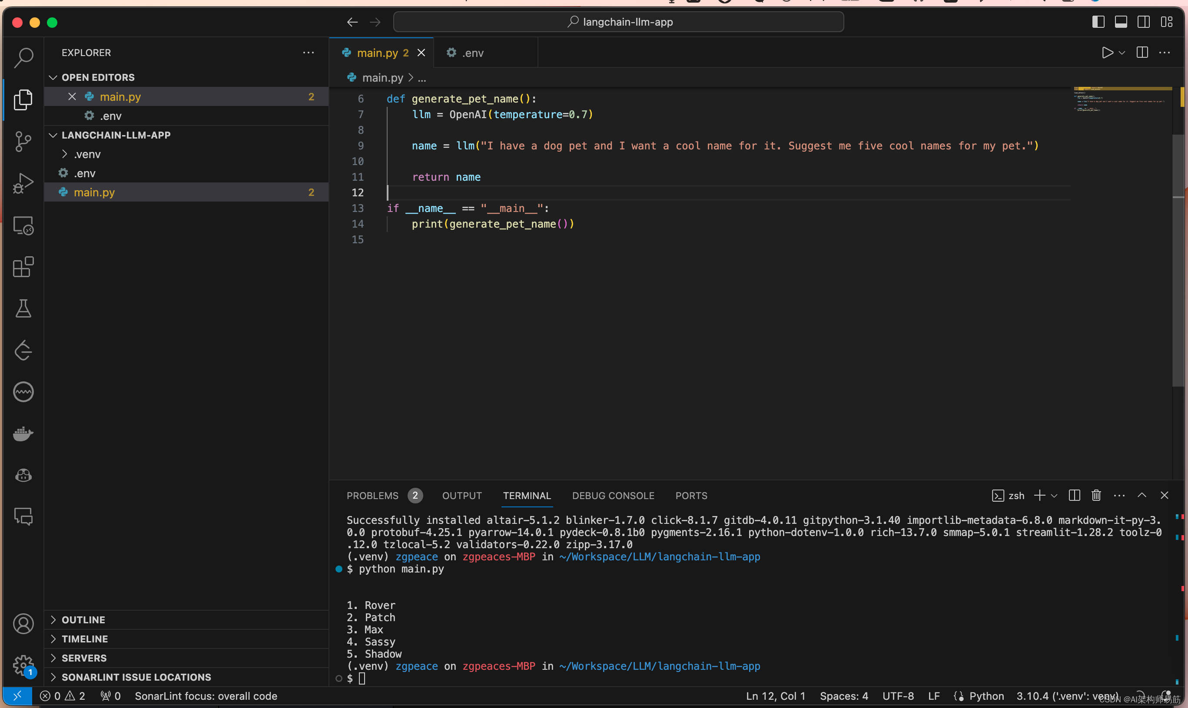Expand the Servers section
Screen dimensions: 1188x708
[x=186, y=658]
